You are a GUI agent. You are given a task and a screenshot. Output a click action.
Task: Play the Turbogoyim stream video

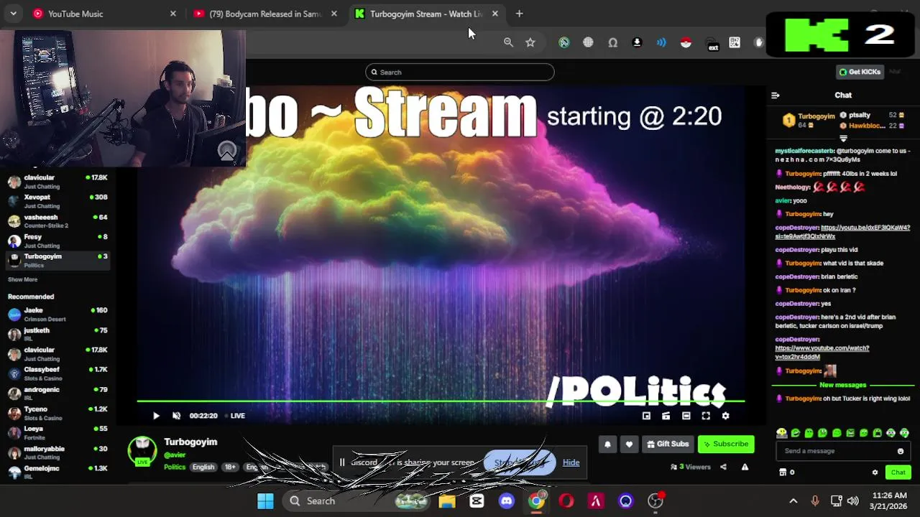[x=156, y=416]
